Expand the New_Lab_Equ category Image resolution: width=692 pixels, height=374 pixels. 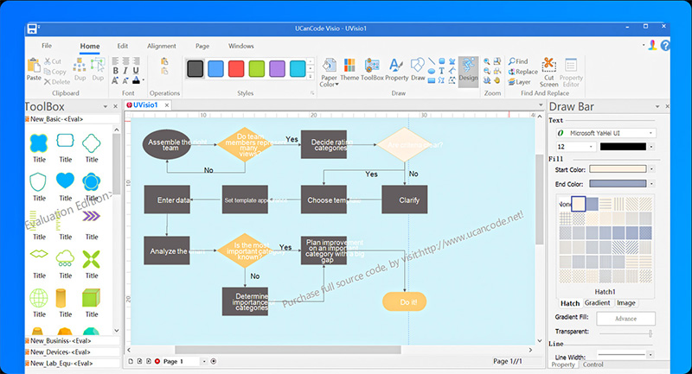pyautogui.click(x=73, y=364)
